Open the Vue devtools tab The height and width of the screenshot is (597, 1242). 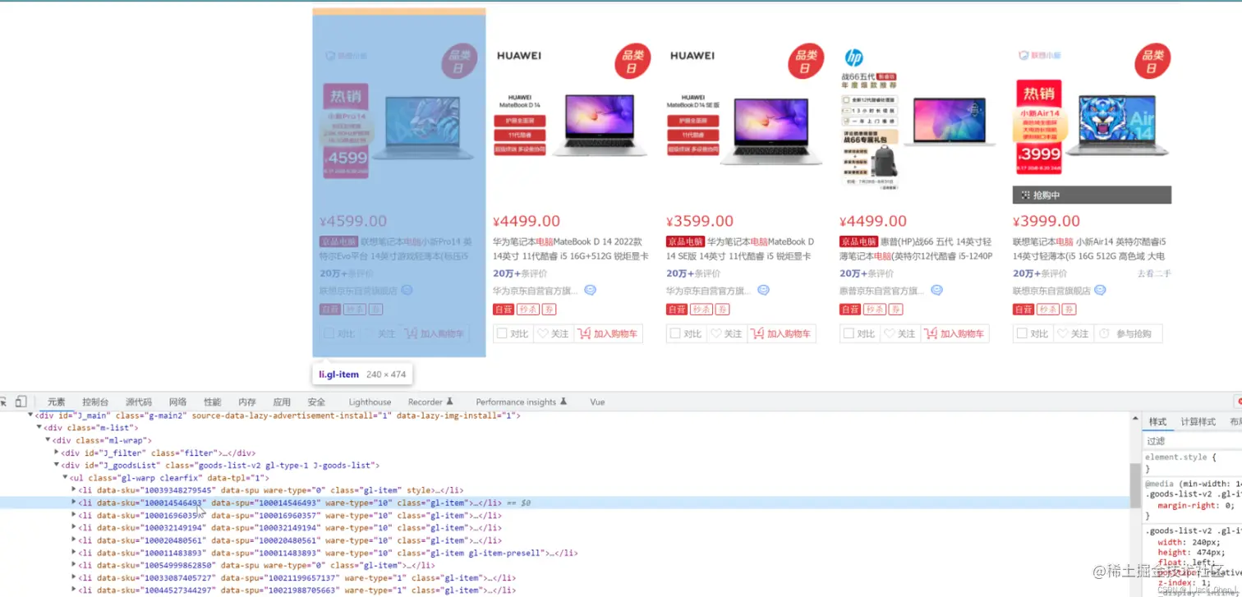point(597,402)
